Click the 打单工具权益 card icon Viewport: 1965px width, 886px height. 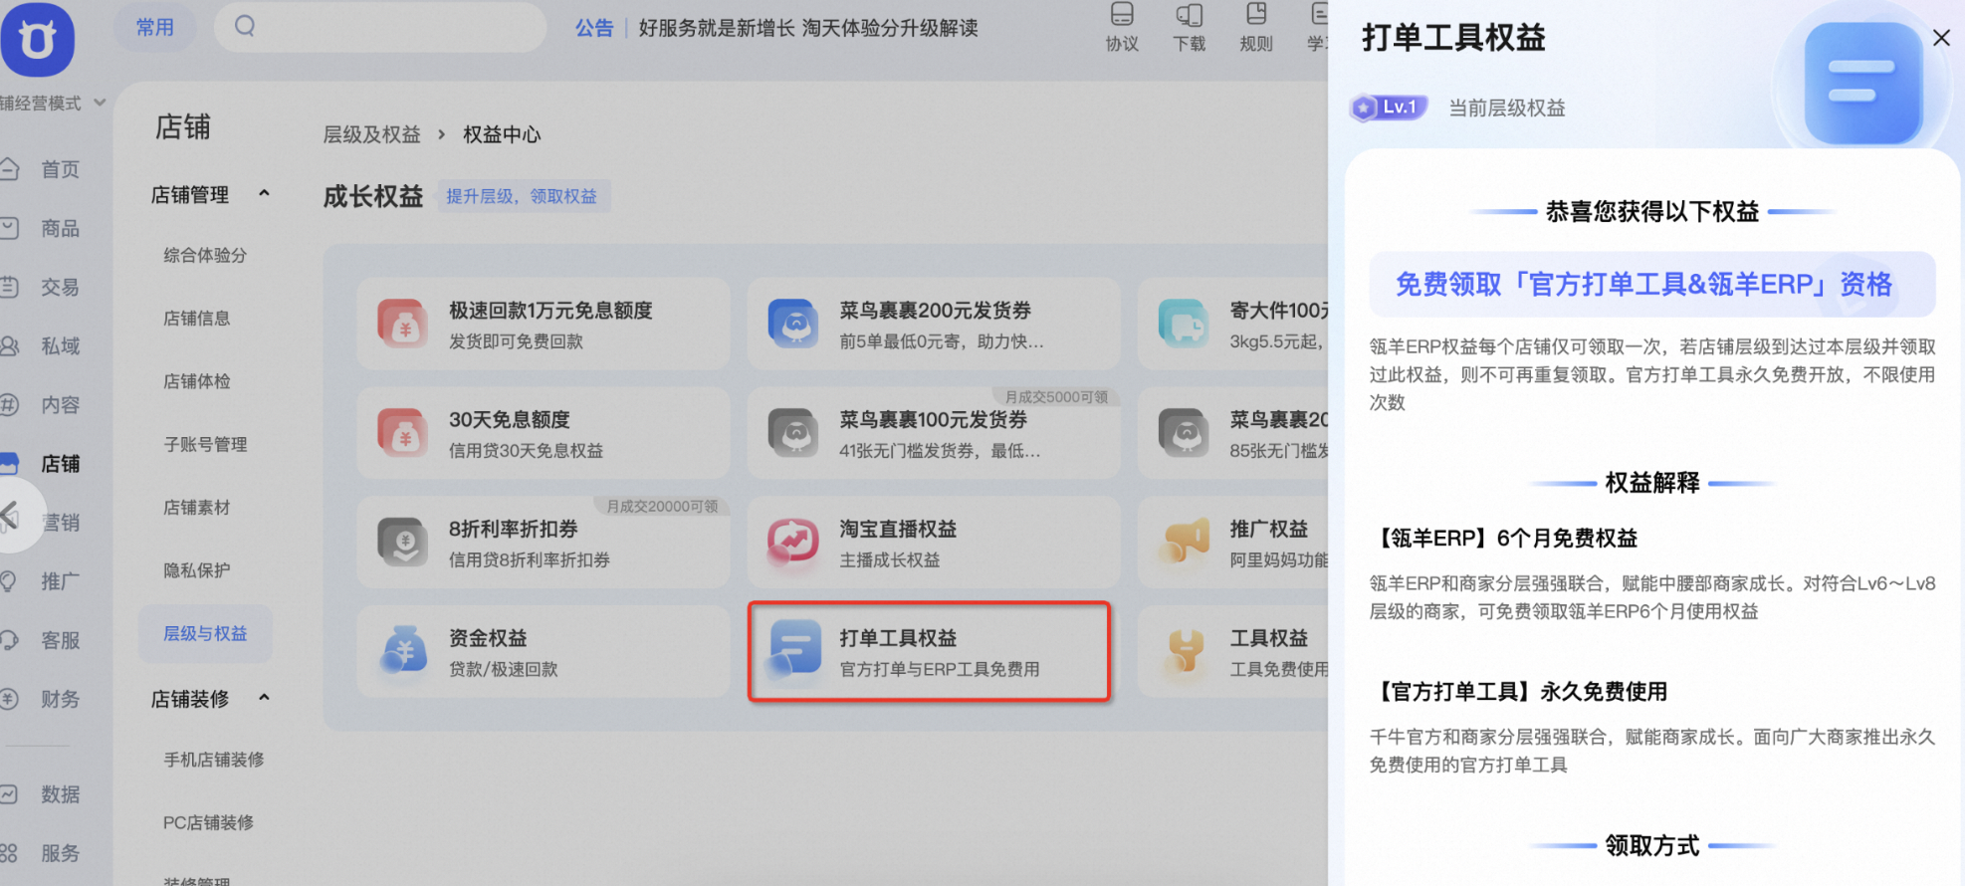793,651
